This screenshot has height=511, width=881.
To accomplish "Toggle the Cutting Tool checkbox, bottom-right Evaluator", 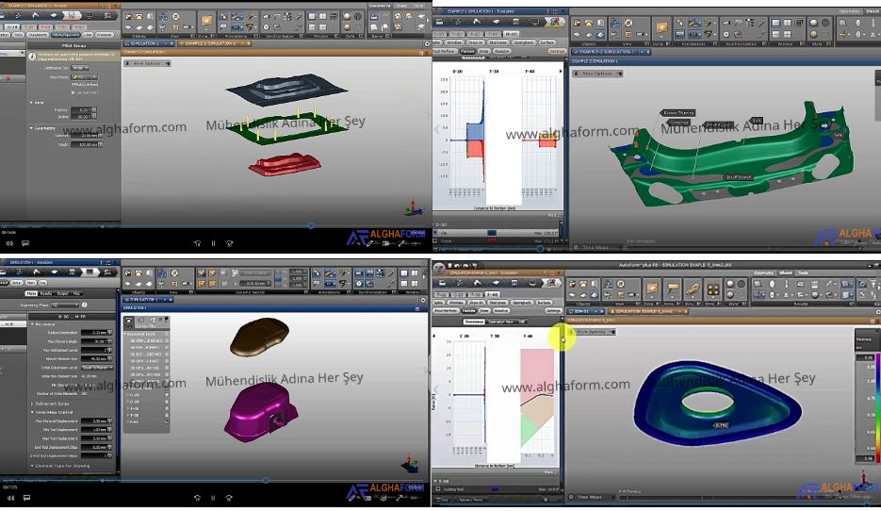I will tap(438, 489).
